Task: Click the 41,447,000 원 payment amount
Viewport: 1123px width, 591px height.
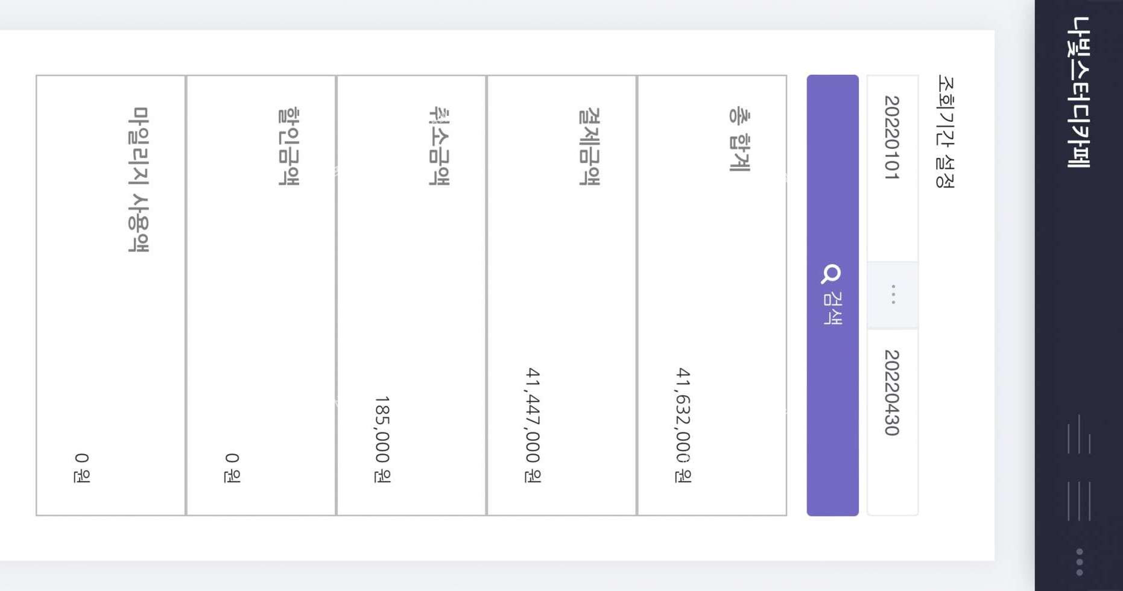Action: tap(533, 425)
